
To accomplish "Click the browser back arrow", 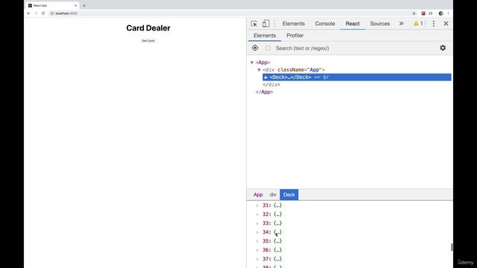I will [x=29, y=13].
